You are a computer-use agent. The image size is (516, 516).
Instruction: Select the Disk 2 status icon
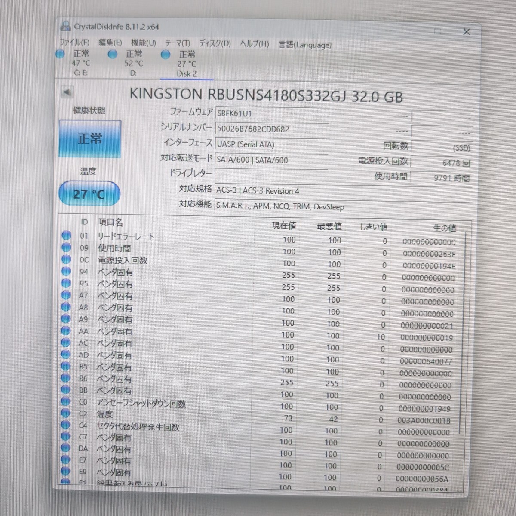pyautogui.click(x=166, y=55)
